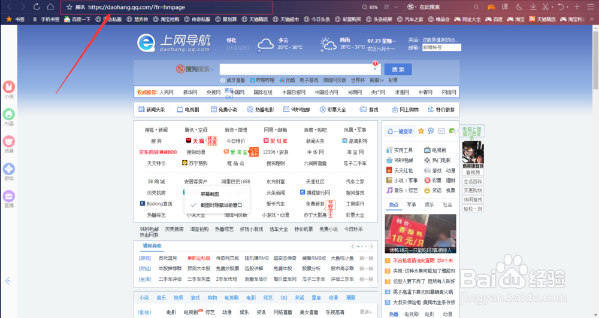Click the WeChat icon in login panel
This screenshot has width=599, height=318.
(x=452, y=131)
